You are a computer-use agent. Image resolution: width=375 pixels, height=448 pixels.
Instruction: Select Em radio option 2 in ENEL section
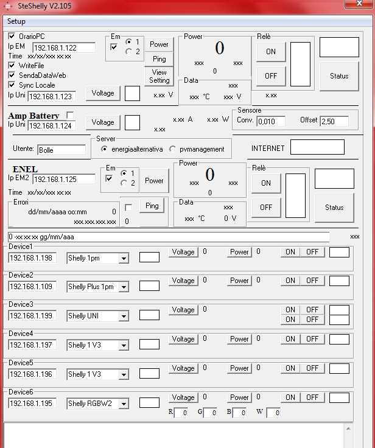point(124,183)
